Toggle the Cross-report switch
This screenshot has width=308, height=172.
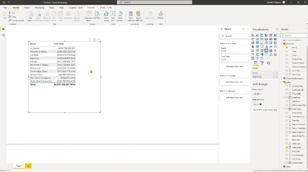pyautogui.click(x=259, y=94)
